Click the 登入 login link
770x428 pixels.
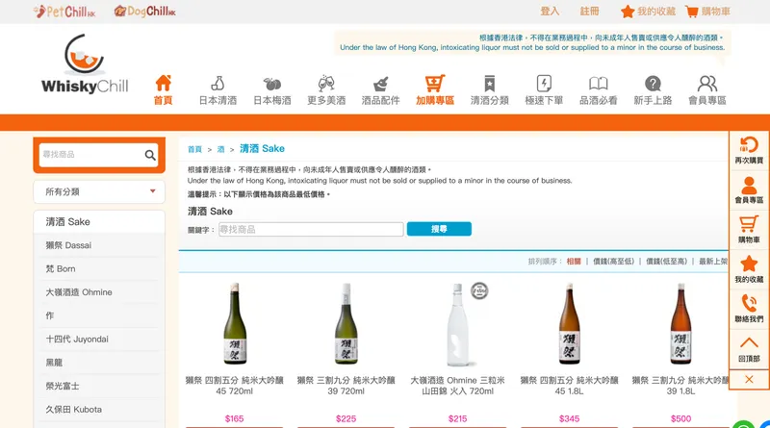550,12
